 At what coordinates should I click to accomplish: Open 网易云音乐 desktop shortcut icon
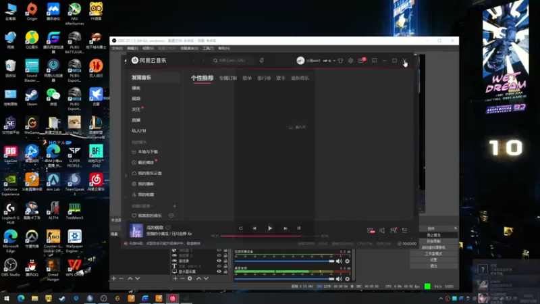(x=96, y=182)
